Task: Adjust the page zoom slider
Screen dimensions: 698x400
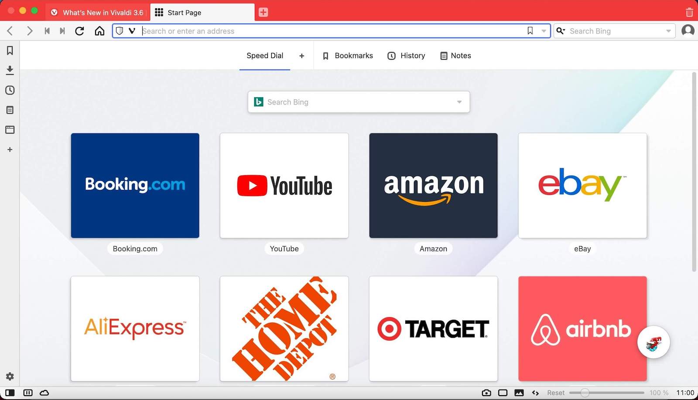Action: click(607, 393)
